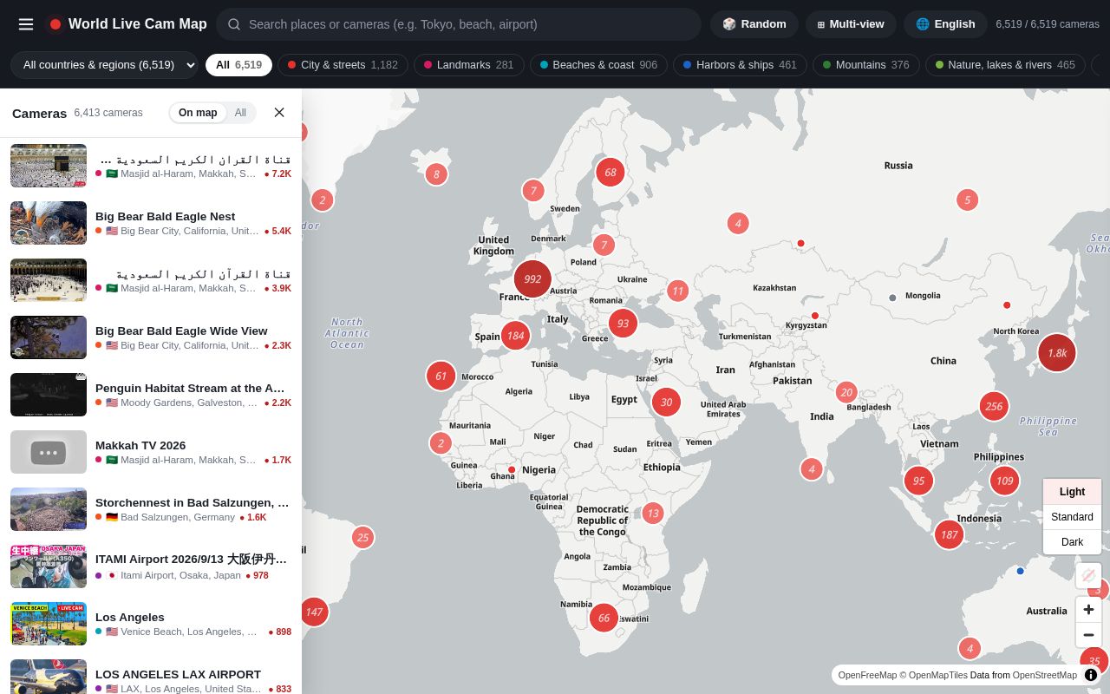This screenshot has width=1110, height=694.
Task: Open the 256 cluster near Taiwan
Action: [994, 406]
